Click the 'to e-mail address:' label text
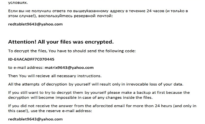205x124 pixels. (26, 68)
